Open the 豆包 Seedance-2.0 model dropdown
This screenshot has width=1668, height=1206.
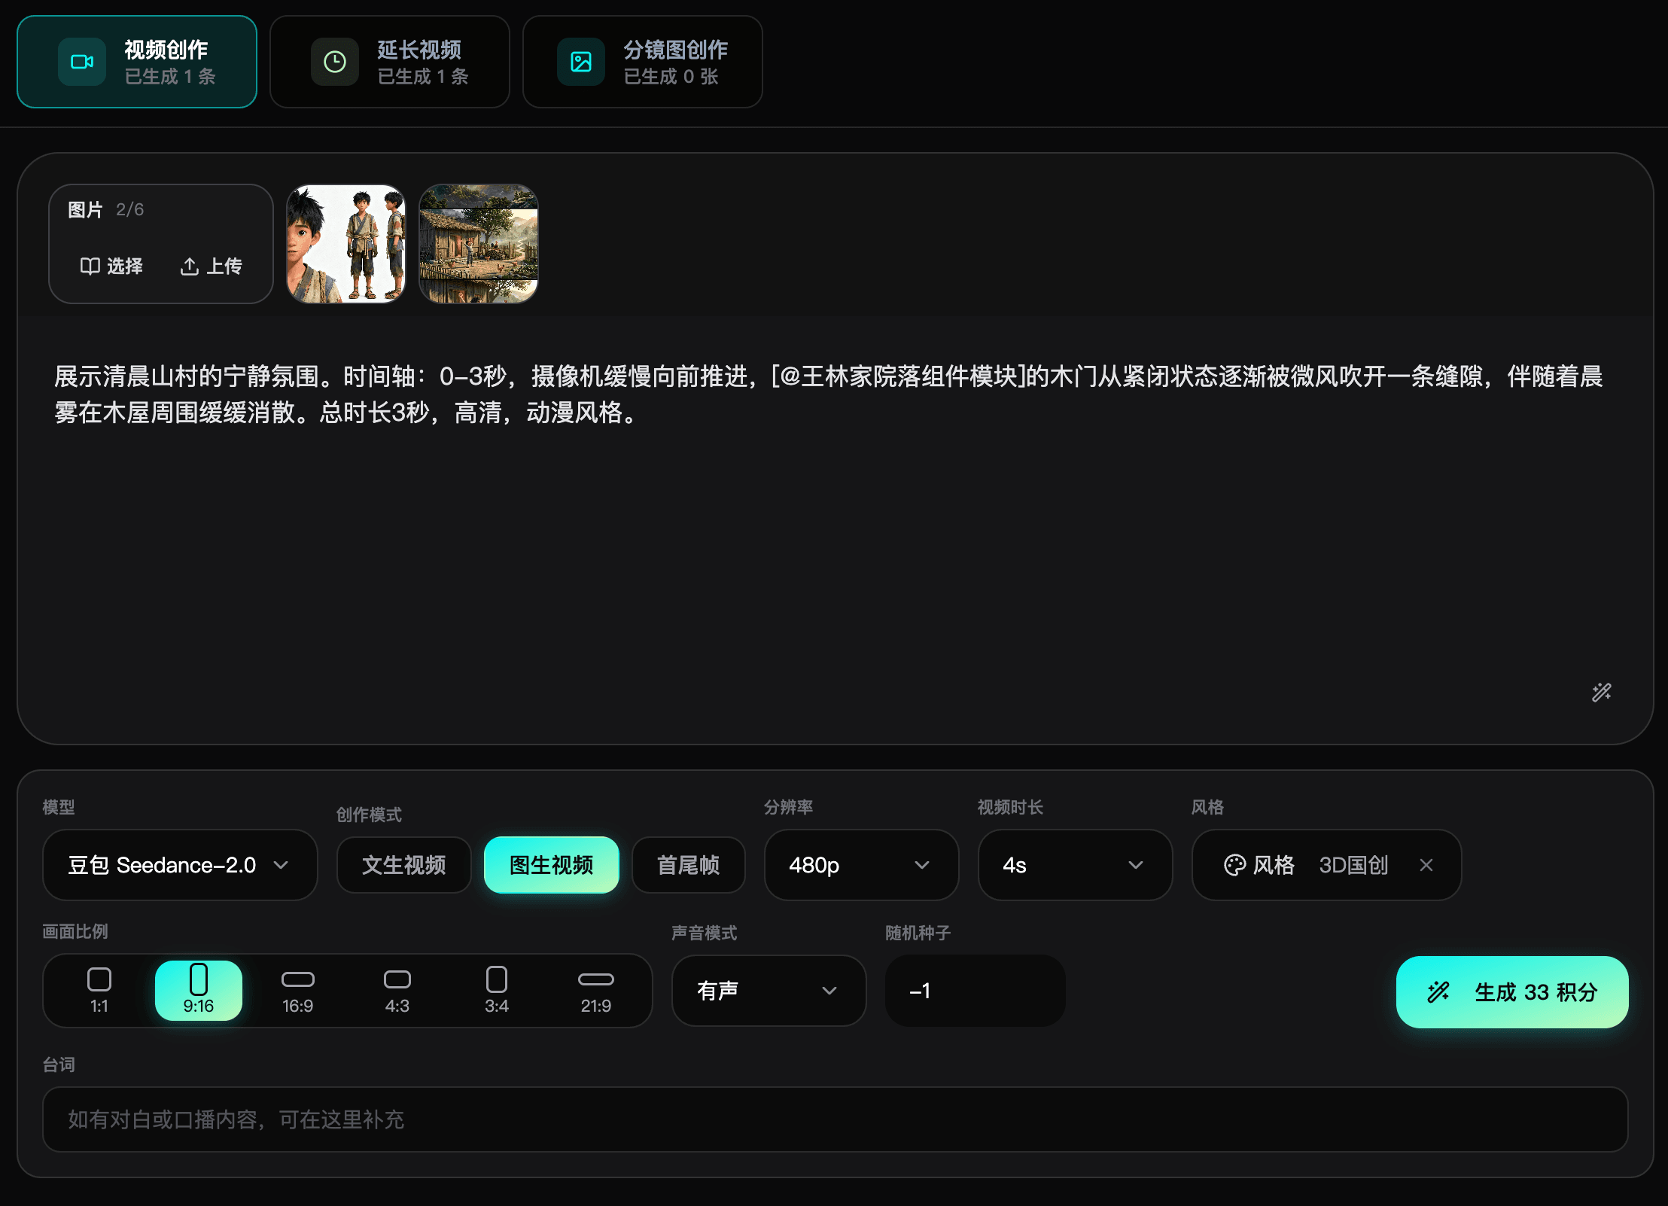[180, 865]
